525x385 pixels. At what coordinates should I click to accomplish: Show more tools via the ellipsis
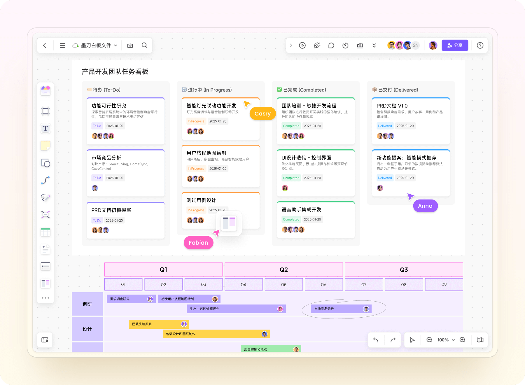click(x=45, y=298)
